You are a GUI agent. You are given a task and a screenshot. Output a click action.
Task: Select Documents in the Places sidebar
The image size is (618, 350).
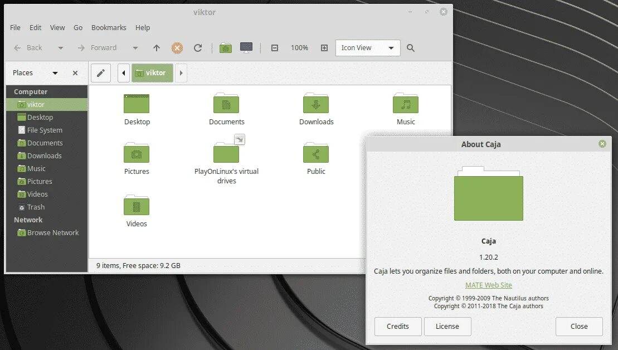pyautogui.click(x=47, y=143)
